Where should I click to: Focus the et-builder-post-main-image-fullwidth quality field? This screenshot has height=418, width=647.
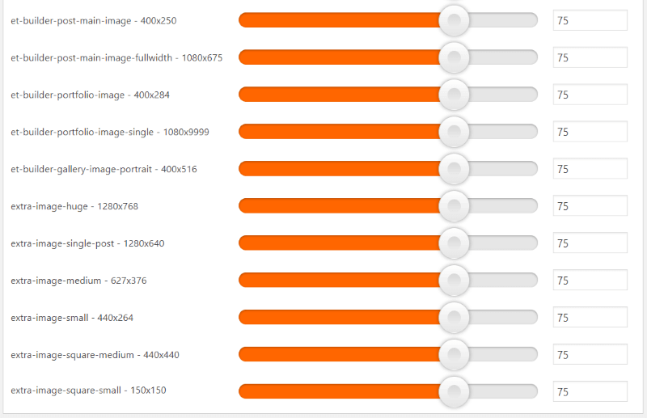[x=590, y=57]
